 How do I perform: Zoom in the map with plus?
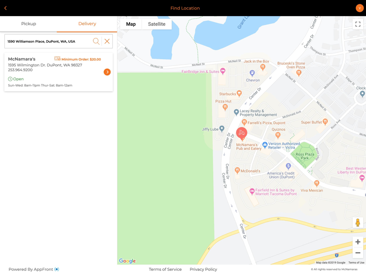point(358,242)
